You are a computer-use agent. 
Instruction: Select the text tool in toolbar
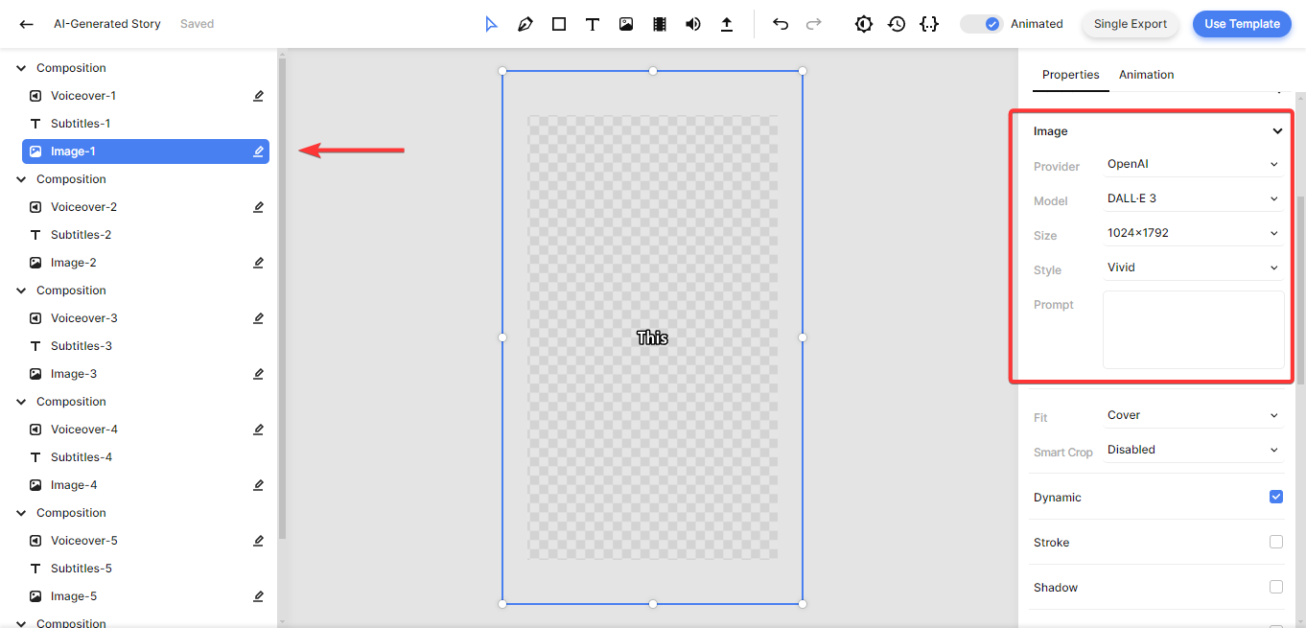(x=593, y=24)
